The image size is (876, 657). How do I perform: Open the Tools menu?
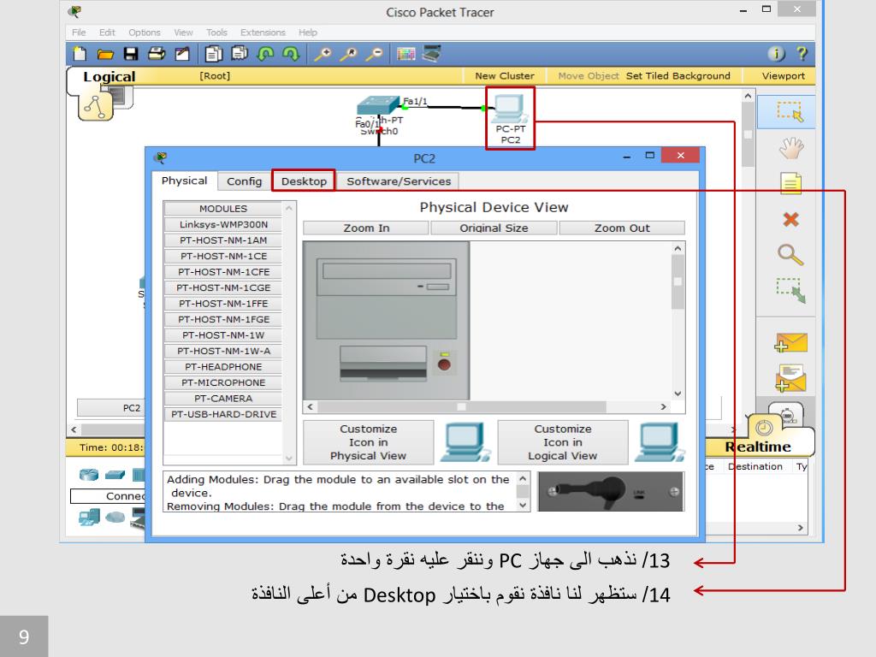pos(216,33)
